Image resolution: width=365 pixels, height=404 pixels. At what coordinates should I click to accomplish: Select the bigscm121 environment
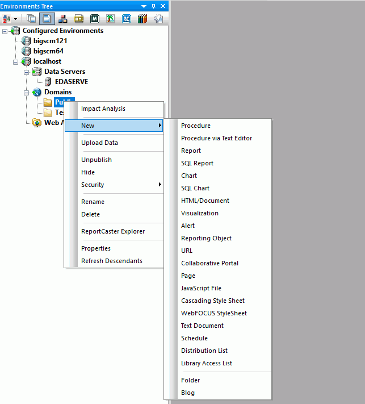click(50, 41)
